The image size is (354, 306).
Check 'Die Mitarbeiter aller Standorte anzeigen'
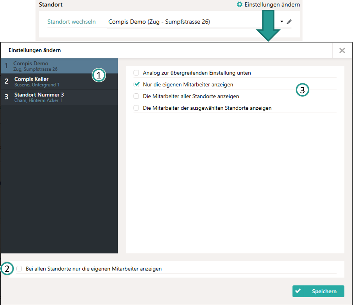click(x=136, y=96)
